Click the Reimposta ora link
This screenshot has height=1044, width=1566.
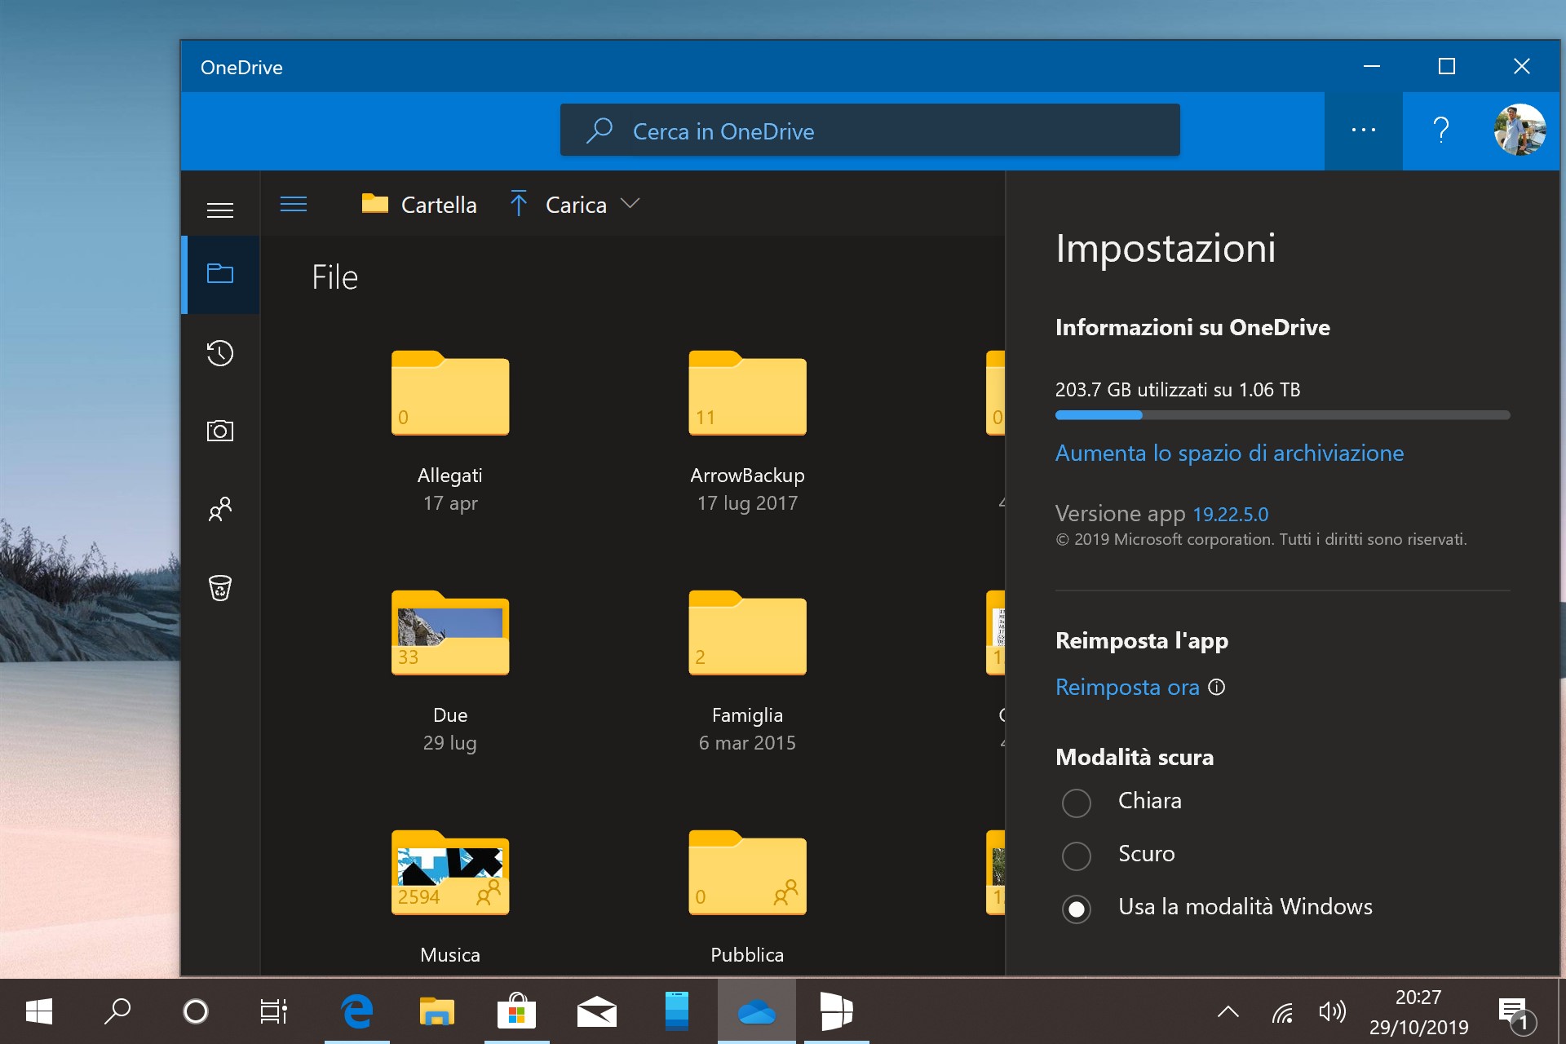click(x=1127, y=688)
